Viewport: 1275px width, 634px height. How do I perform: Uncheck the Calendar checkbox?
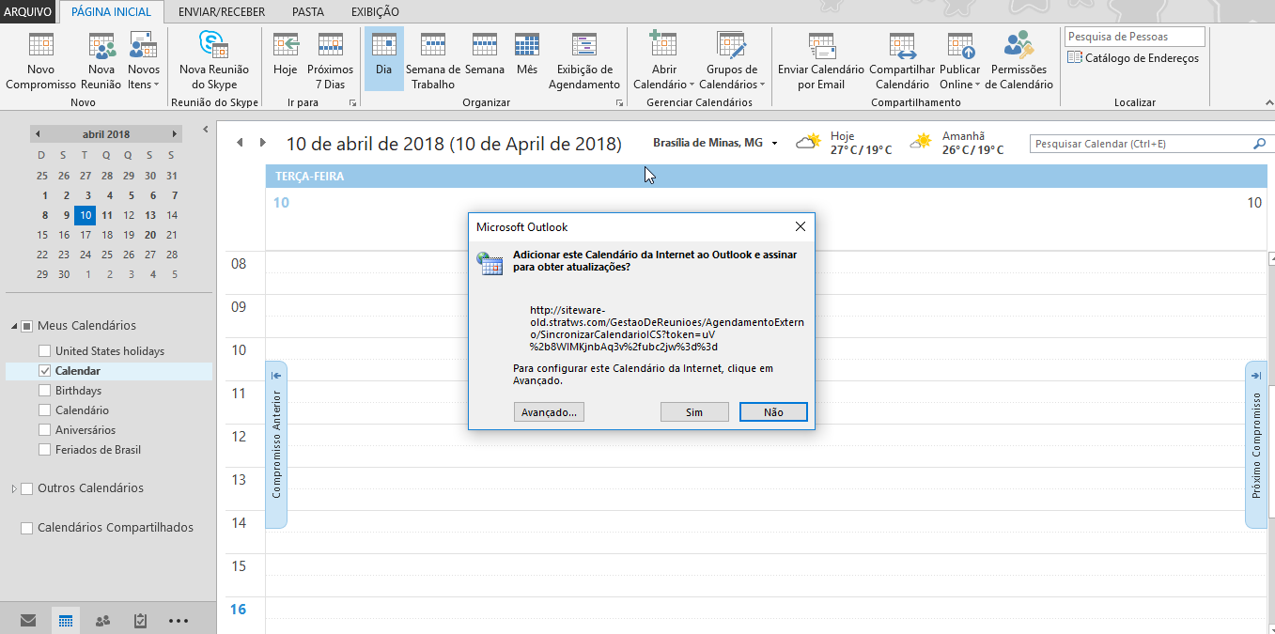point(44,371)
